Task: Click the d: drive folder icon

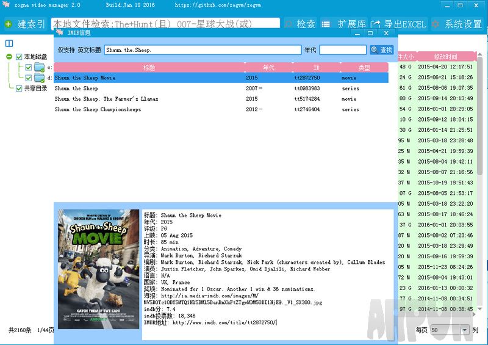Action: (39, 78)
